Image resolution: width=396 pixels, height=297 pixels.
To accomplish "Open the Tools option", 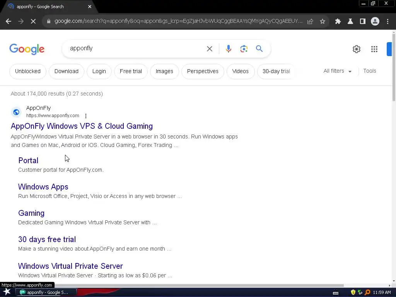I will pos(369,71).
